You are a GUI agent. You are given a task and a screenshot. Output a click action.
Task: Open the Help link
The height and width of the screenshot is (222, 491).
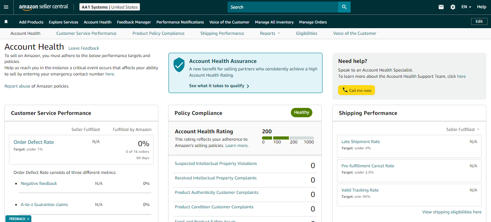482,7
